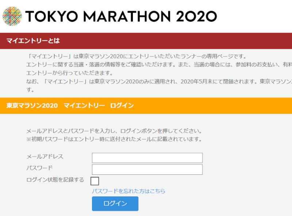
Task: Click the ※初期パスワード note line
Action: [114, 139]
